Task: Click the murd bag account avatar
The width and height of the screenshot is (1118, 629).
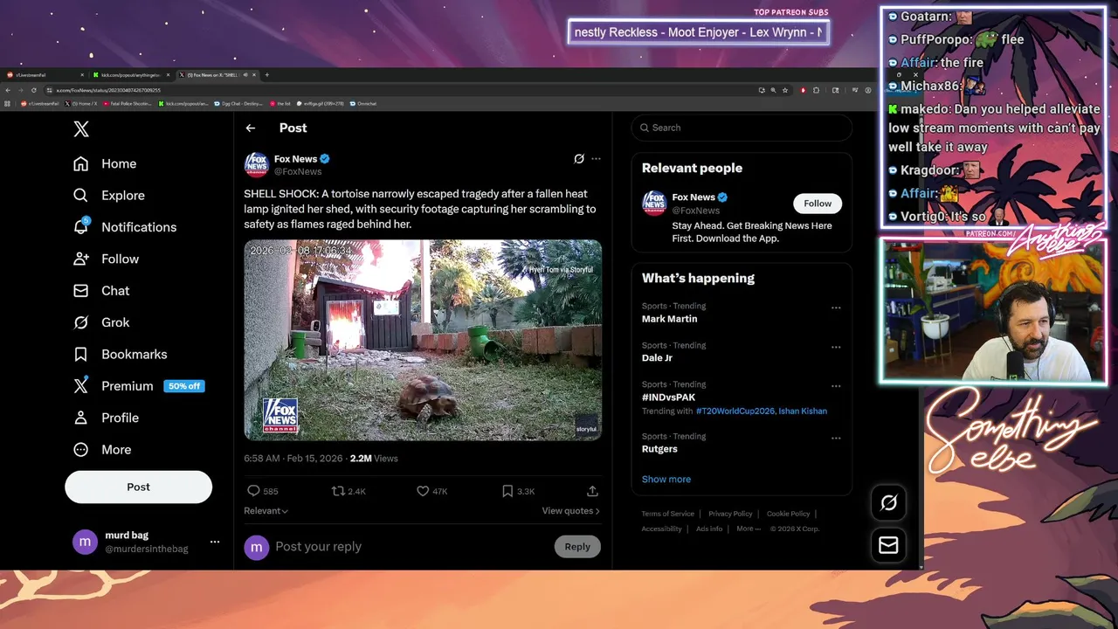Action: 85,542
